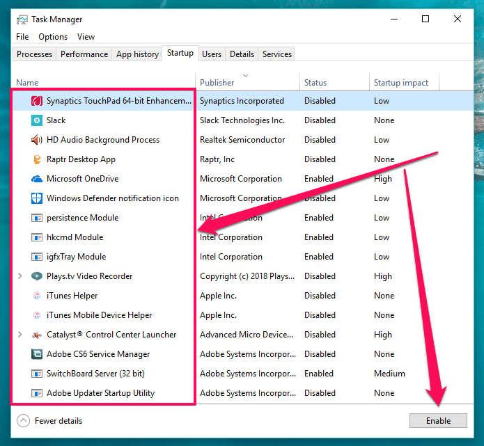Sort by the Name column header
The image size is (484, 446).
click(x=103, y=82)
